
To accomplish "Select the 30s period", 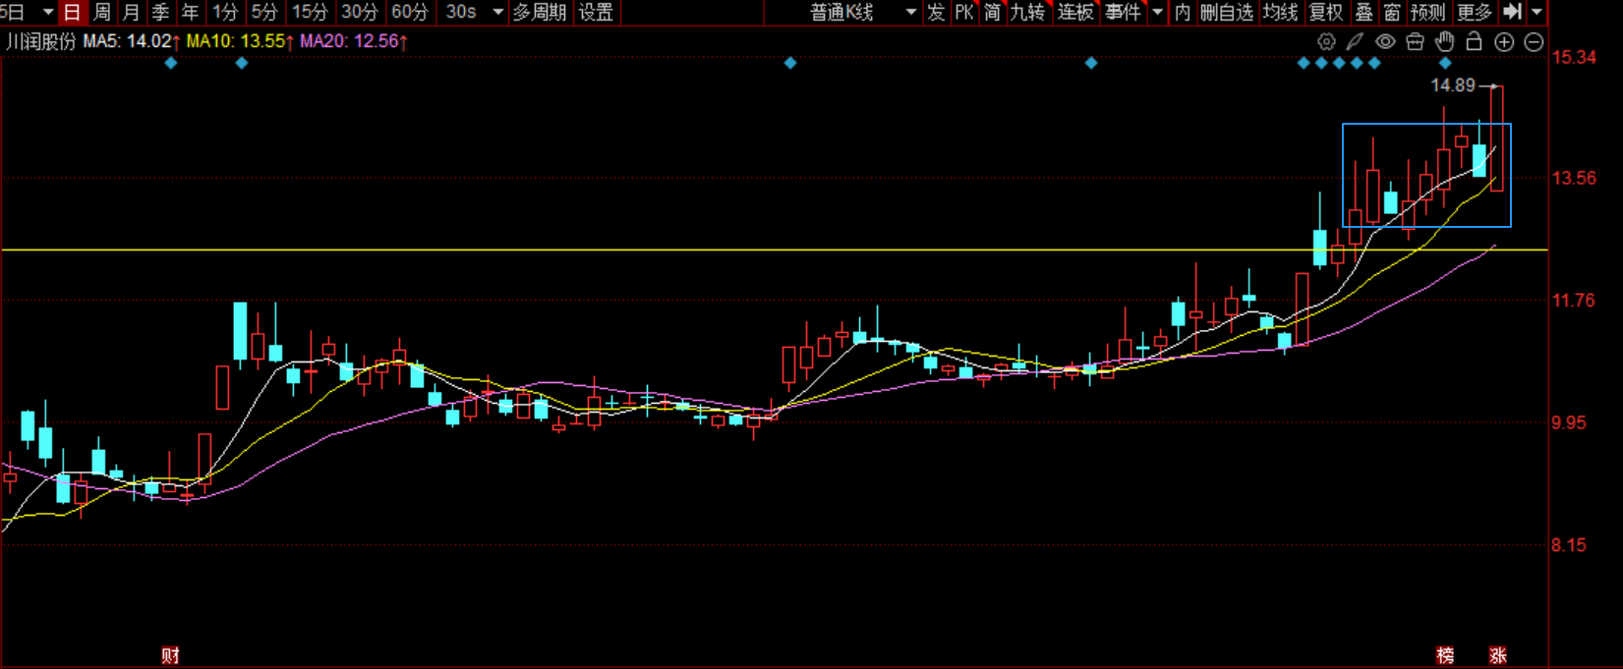I will [x=461, y=12].
